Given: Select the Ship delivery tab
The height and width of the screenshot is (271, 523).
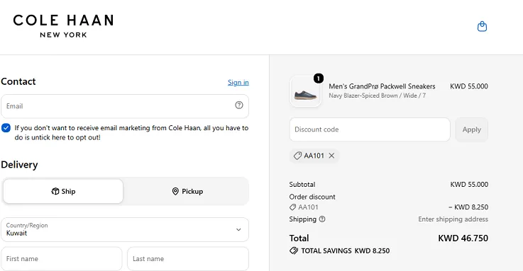Looking at the screenshot, I should pos(63,191).
